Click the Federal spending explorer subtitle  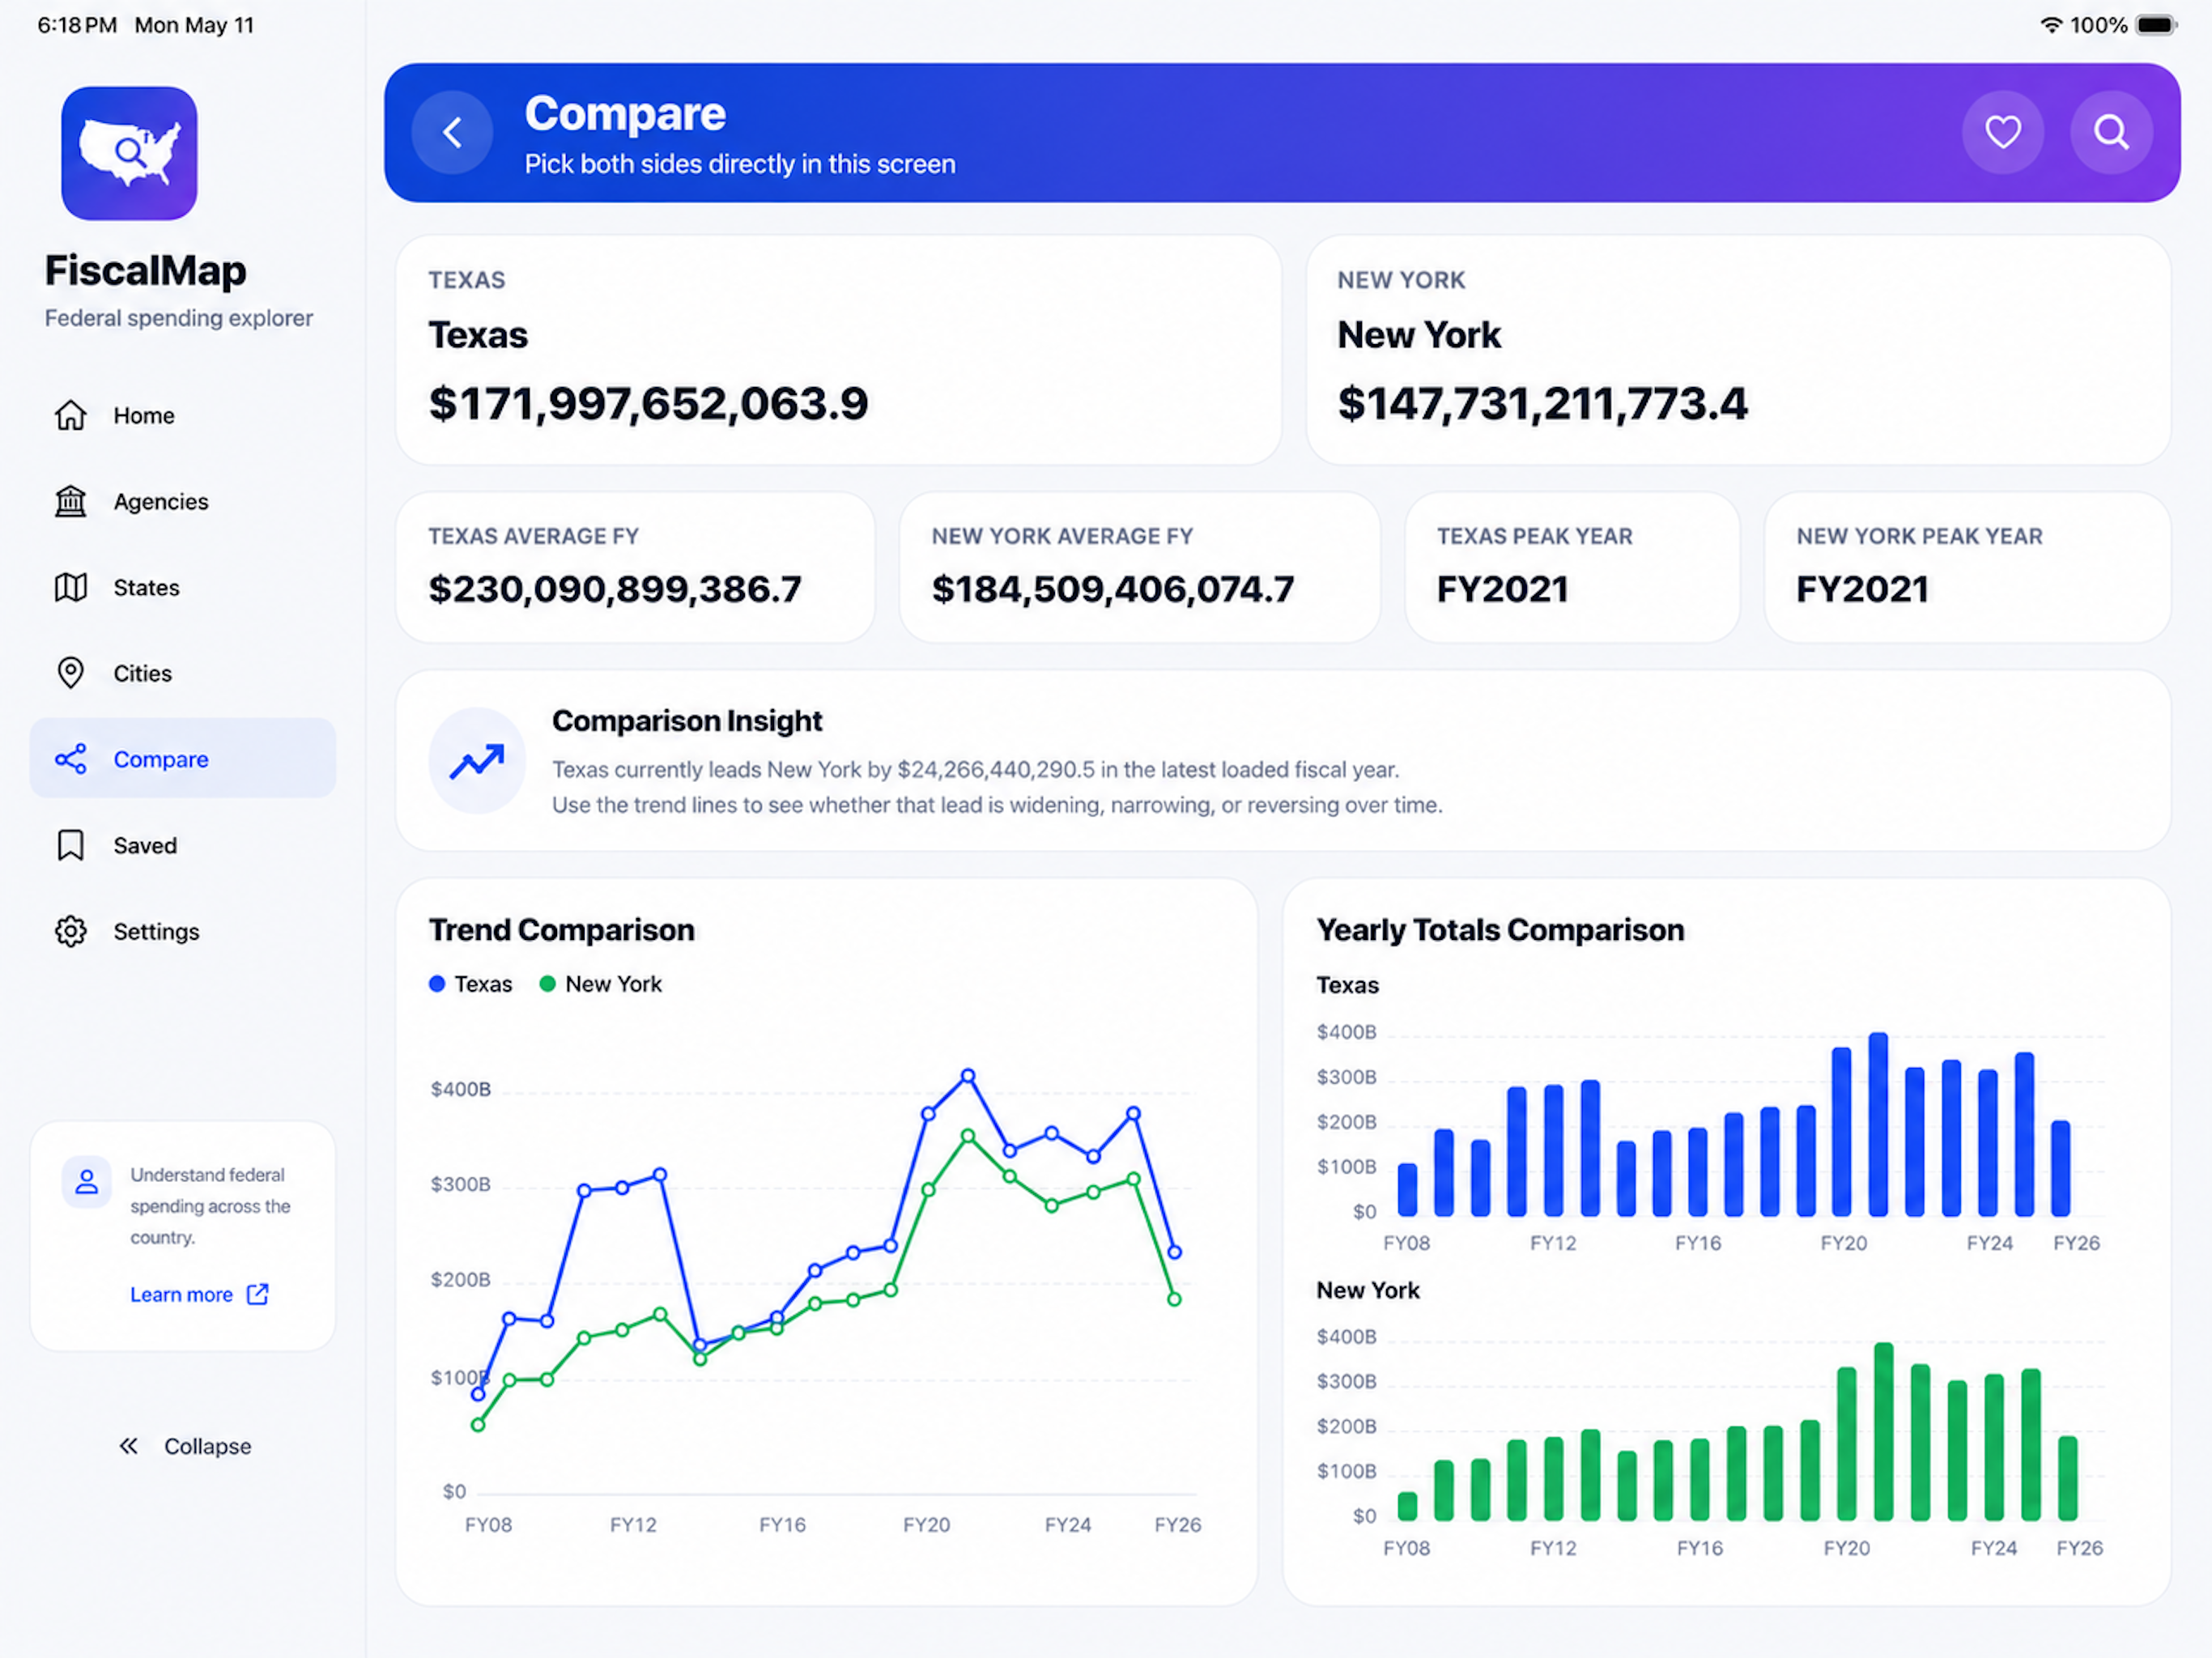coord(179,318)
